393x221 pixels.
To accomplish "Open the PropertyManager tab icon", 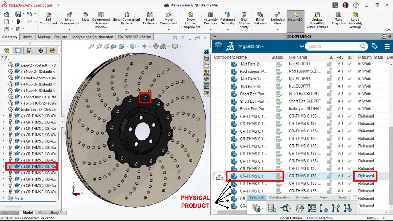I will click(x=18, y=51).
